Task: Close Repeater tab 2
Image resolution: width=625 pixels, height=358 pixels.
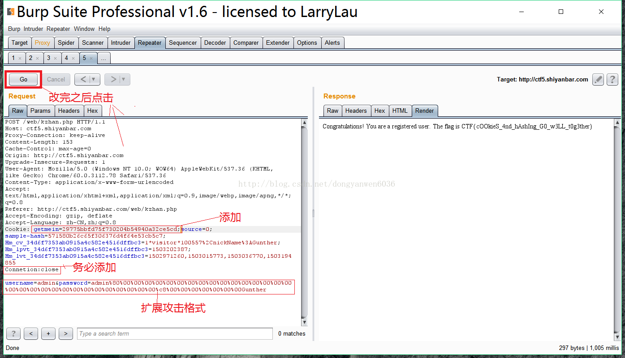Action: coord(37,58)
